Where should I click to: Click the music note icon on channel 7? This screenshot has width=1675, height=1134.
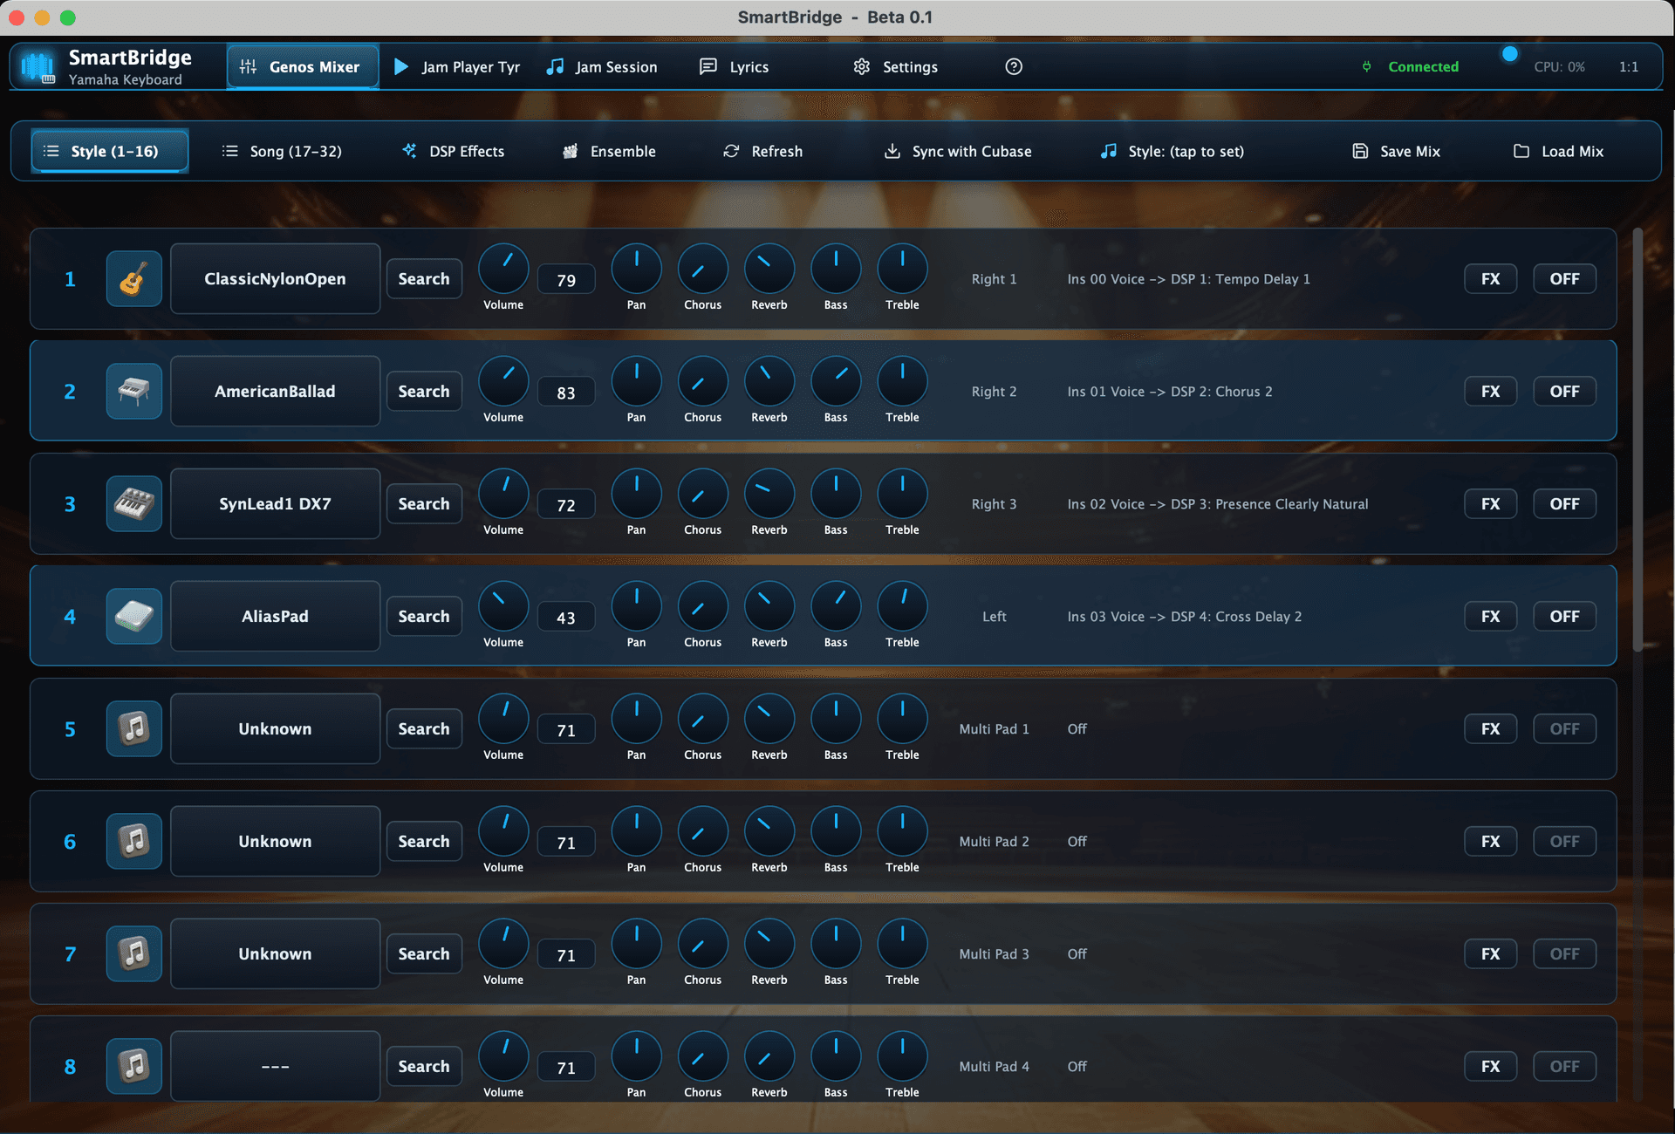[133, 954]
